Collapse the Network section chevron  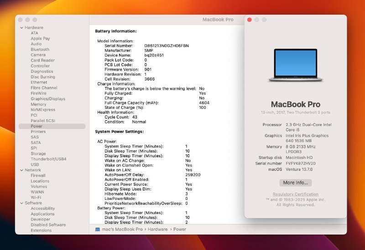21,170
